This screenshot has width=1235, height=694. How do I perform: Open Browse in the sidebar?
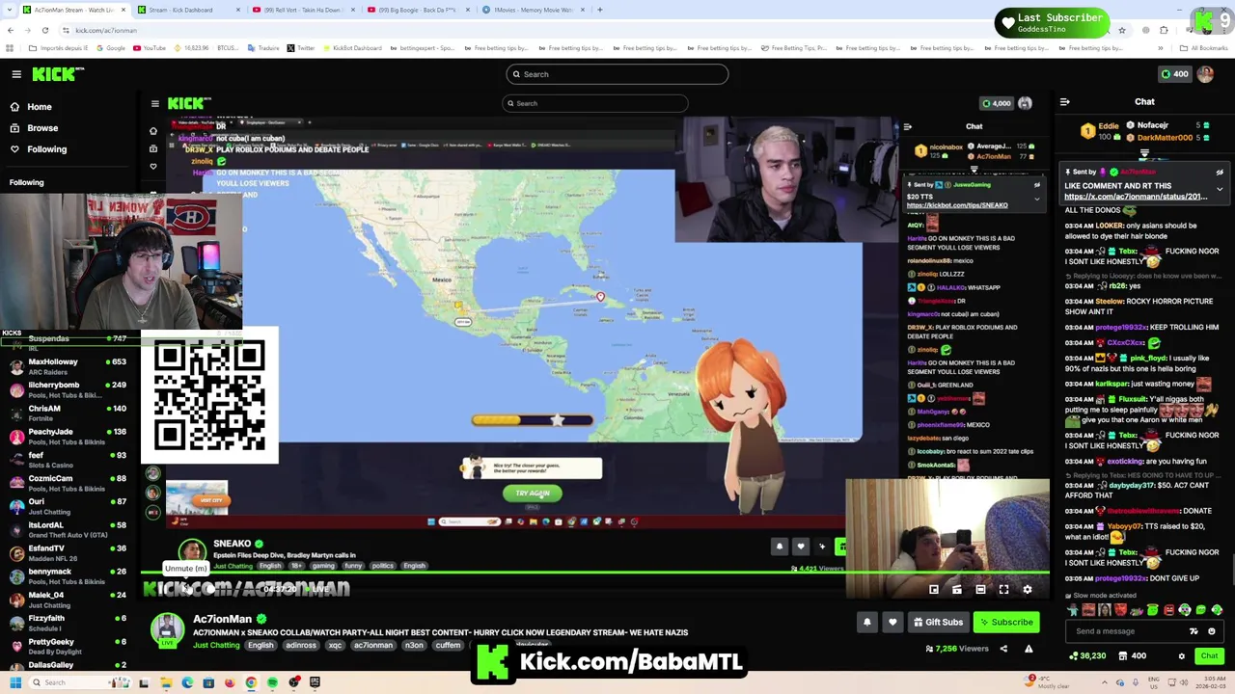click(x=42, y=128)
